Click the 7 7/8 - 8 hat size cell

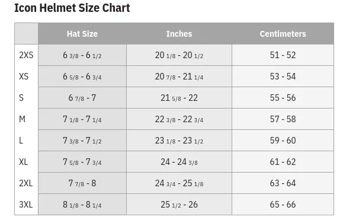(x=82, y=183)
